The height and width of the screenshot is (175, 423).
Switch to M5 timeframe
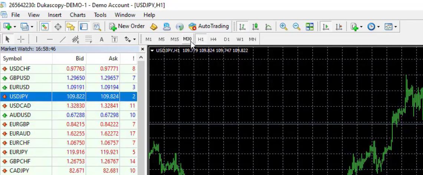pos(161,39)
